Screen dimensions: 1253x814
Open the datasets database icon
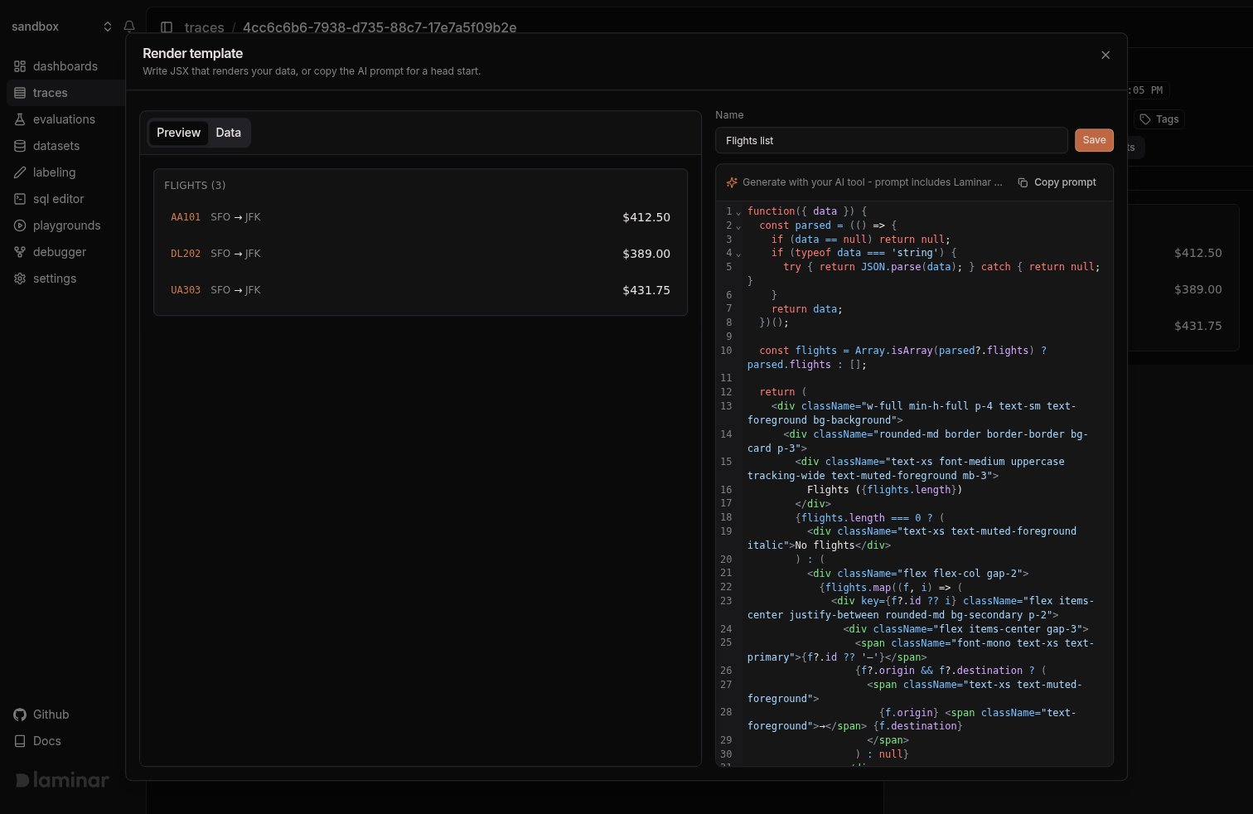[20, 146]
